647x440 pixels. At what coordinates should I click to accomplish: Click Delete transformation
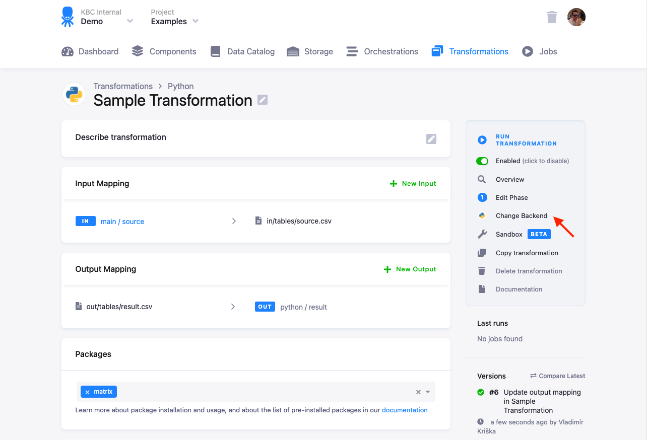pyautogui.click(x=529, y=271)
